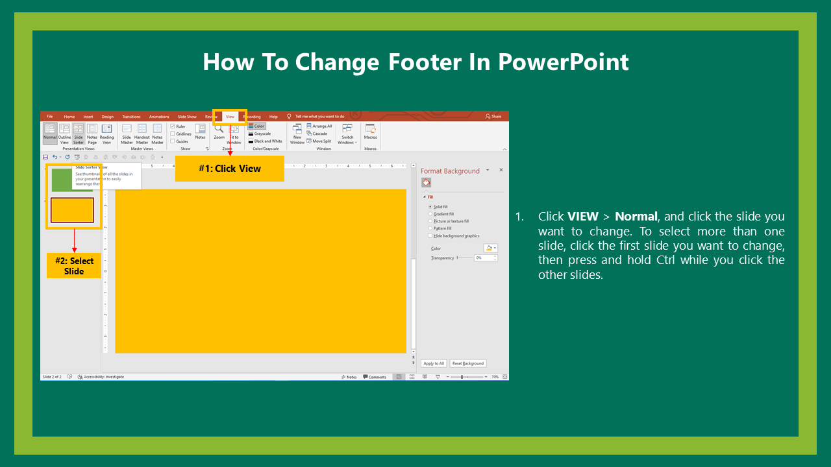Select Grayscale color mode

coord(259,134)
